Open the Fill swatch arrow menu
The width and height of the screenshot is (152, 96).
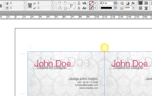pos(95,3)
